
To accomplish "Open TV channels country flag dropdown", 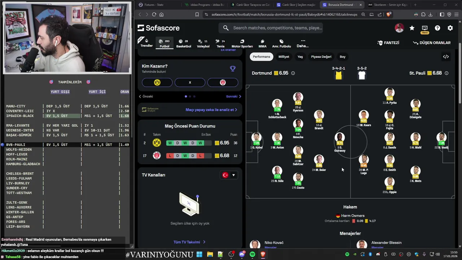I will (x=229, y=175).
